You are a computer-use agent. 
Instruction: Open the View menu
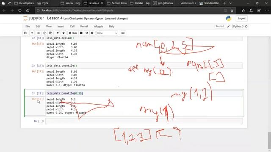[49, 26]
